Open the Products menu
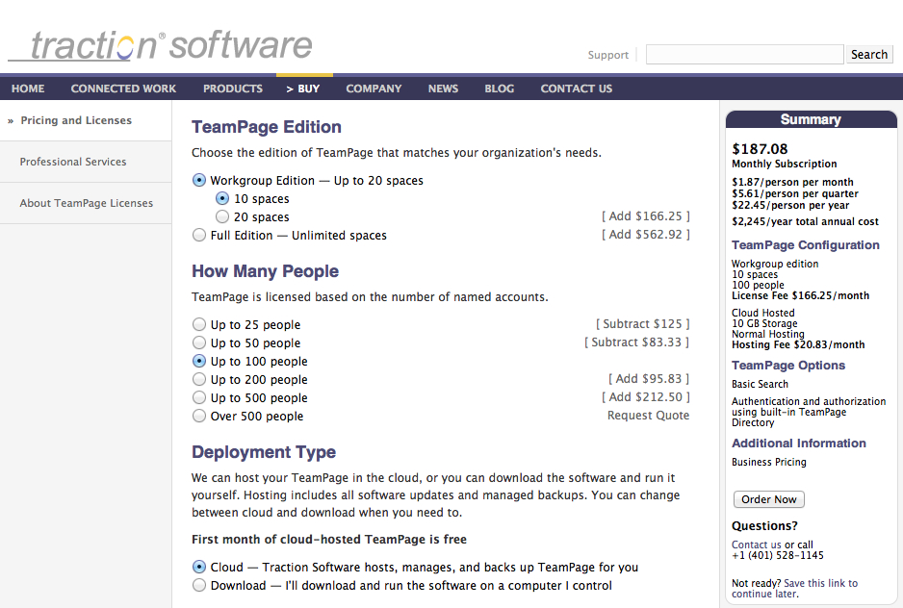 [x=232, y=89]
